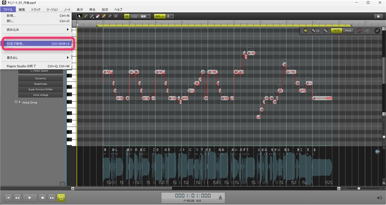Click the Breathiness parameter button
The width and height of the screenshot is (386, 205).
[41, 84]
